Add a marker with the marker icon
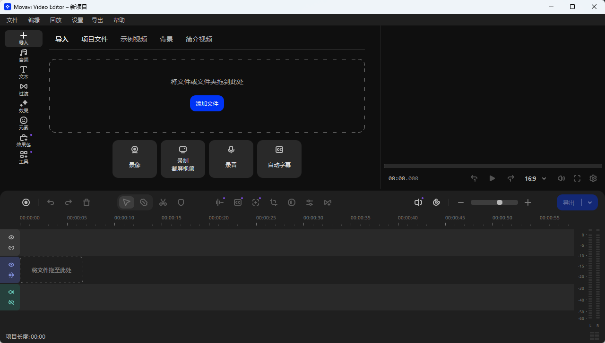Screen dimensions: 605x343 pos(181,202)
